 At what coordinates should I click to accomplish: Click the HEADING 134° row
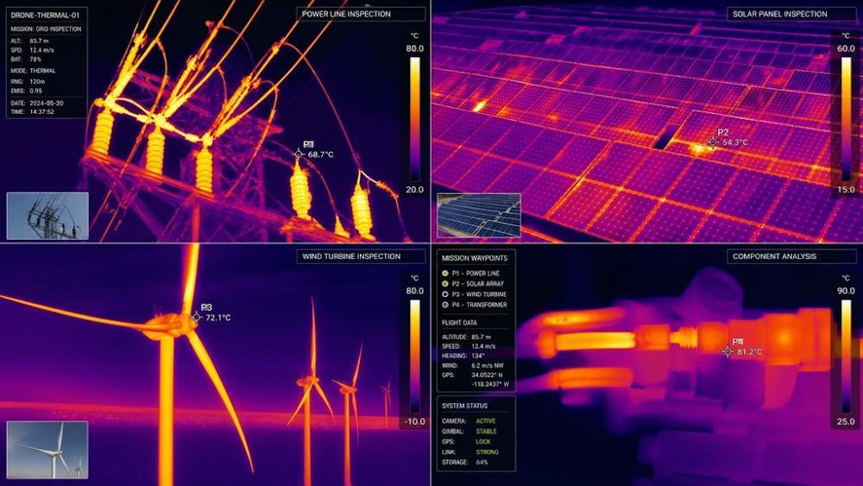point(463,356)
